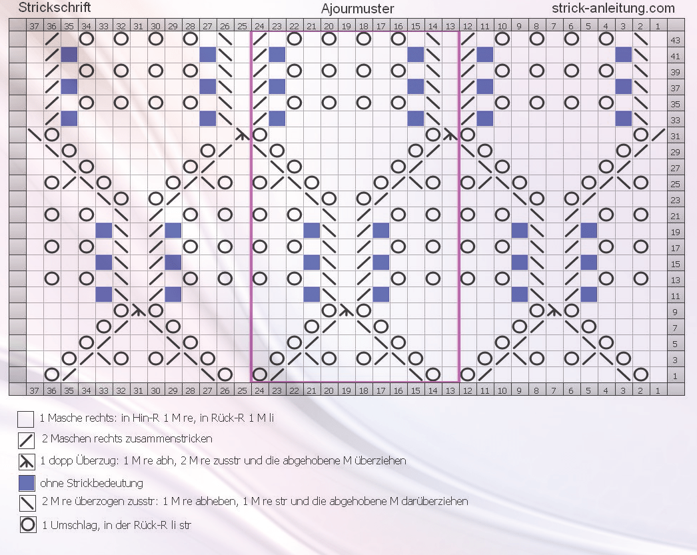
Task: Click the double decrease symbol in row 9, column 31
Action: [x=138, y=310]
